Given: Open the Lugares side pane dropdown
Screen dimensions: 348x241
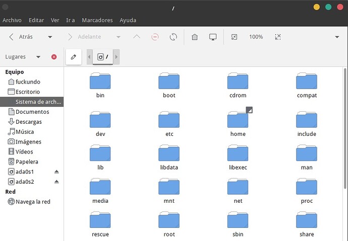Looking at the screenshot, I should tap(38, 57).
